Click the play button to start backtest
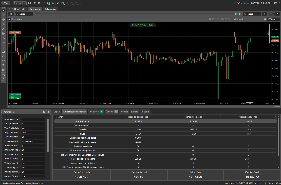281x185 pixels. pyautogui.click(x=265, y=14)
